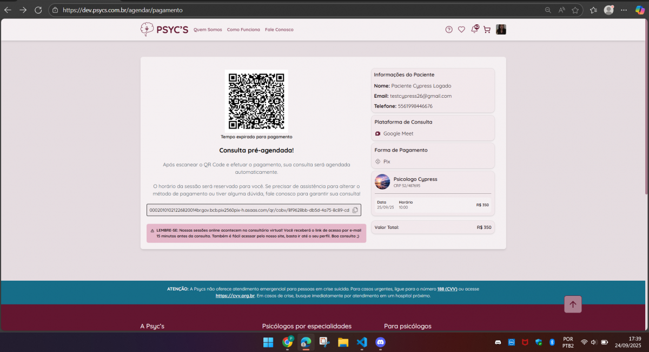Click the scroll-to-top arrow button
649x352 pixels.
point(573,304)
